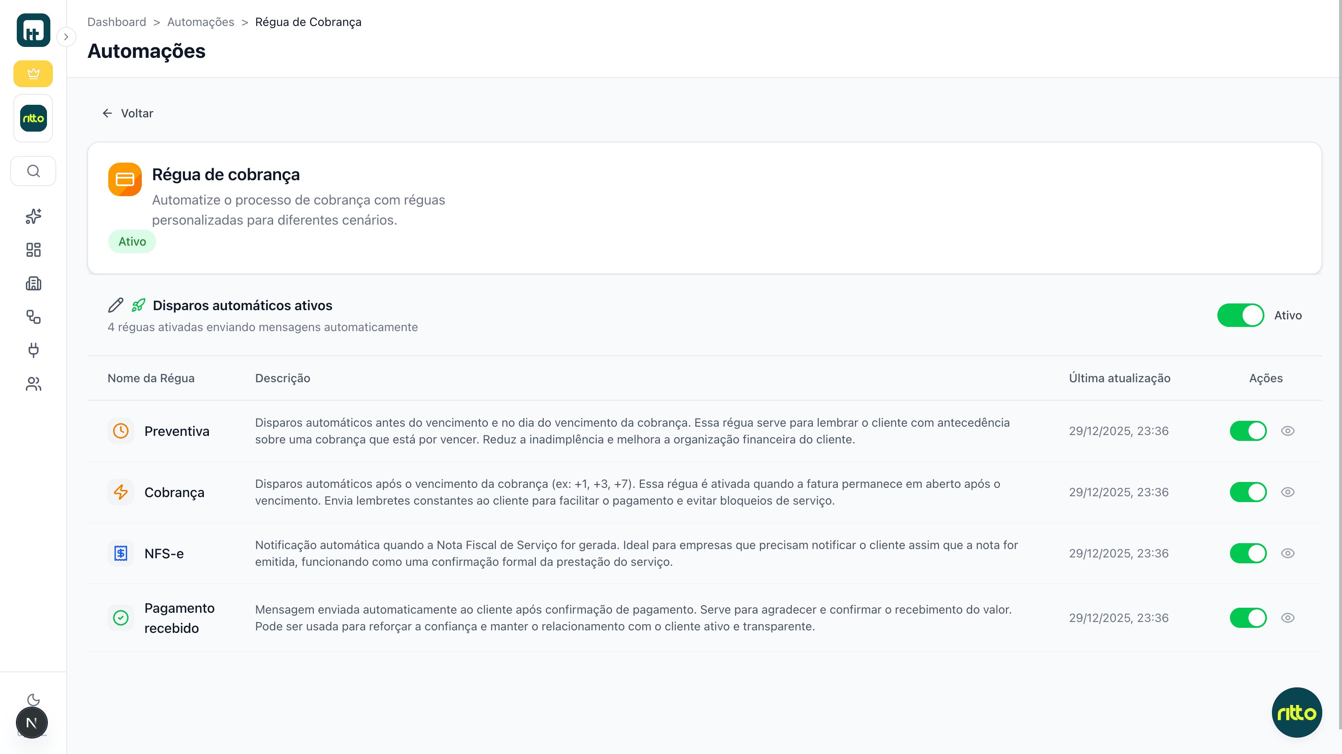Open the Pagamento recebido eye preview
The height and width of the screenshot is (754, 1342).
click(x=1288, y=618)
